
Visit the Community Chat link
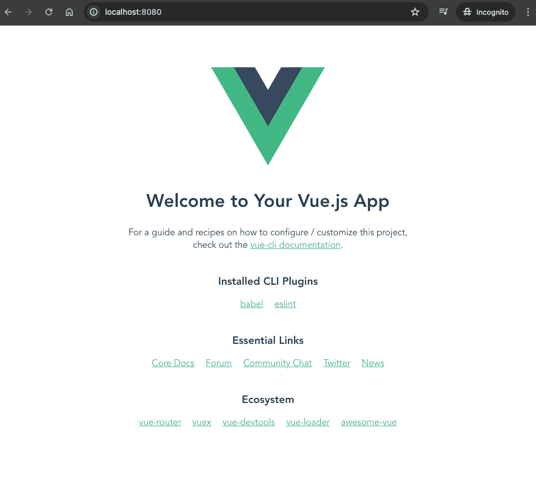(278, 363)
